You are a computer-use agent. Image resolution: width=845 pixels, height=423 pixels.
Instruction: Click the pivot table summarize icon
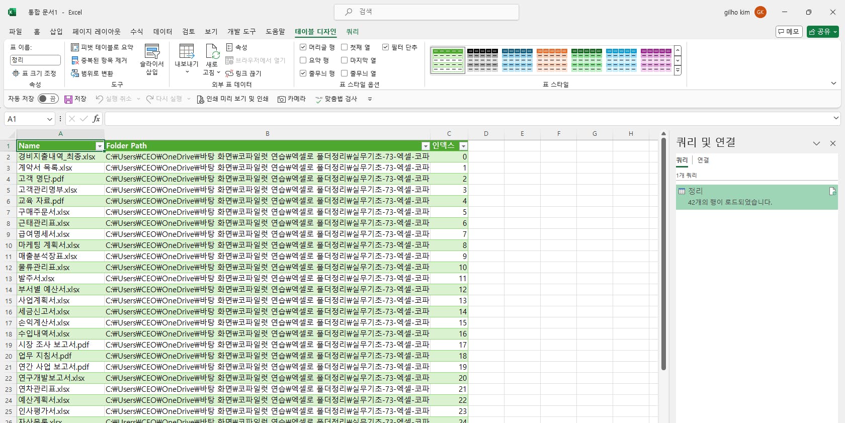click(x=75, y=47)
